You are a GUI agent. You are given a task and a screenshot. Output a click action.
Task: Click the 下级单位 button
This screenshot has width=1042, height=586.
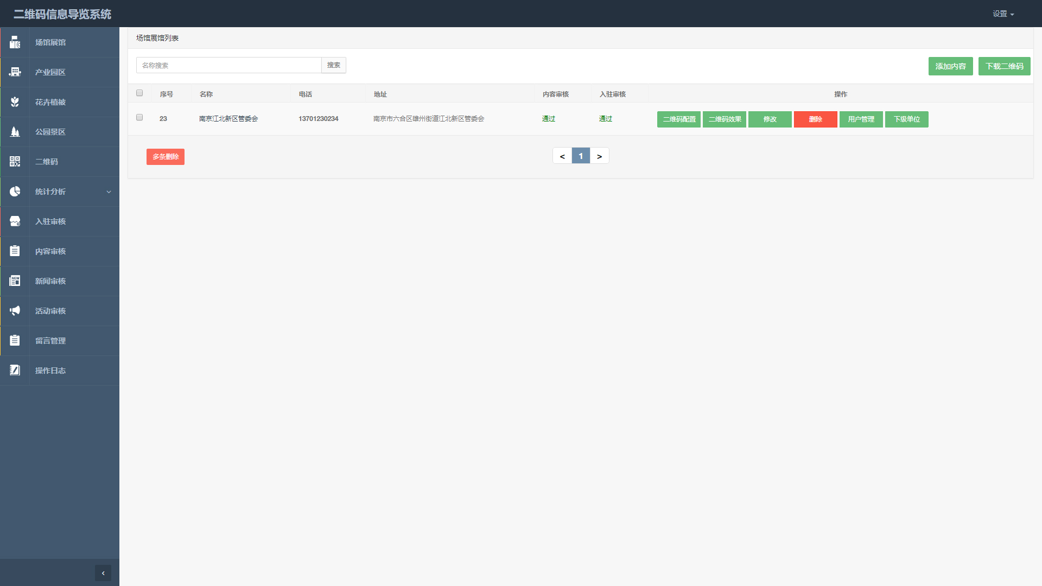point(906,119)
